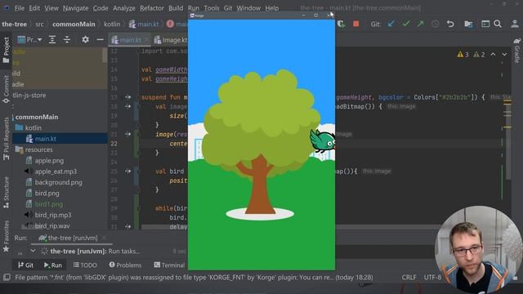Viewport: 523px width, 294px height.
Task: Go to previous highlighted error arrow
Action: click(493, 55)
